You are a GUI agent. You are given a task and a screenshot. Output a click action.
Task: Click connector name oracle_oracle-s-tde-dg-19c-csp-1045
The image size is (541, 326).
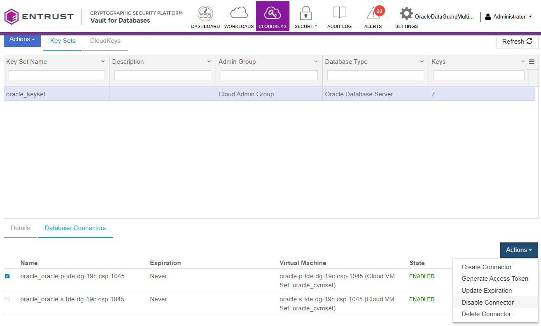(x=72, y=299)
